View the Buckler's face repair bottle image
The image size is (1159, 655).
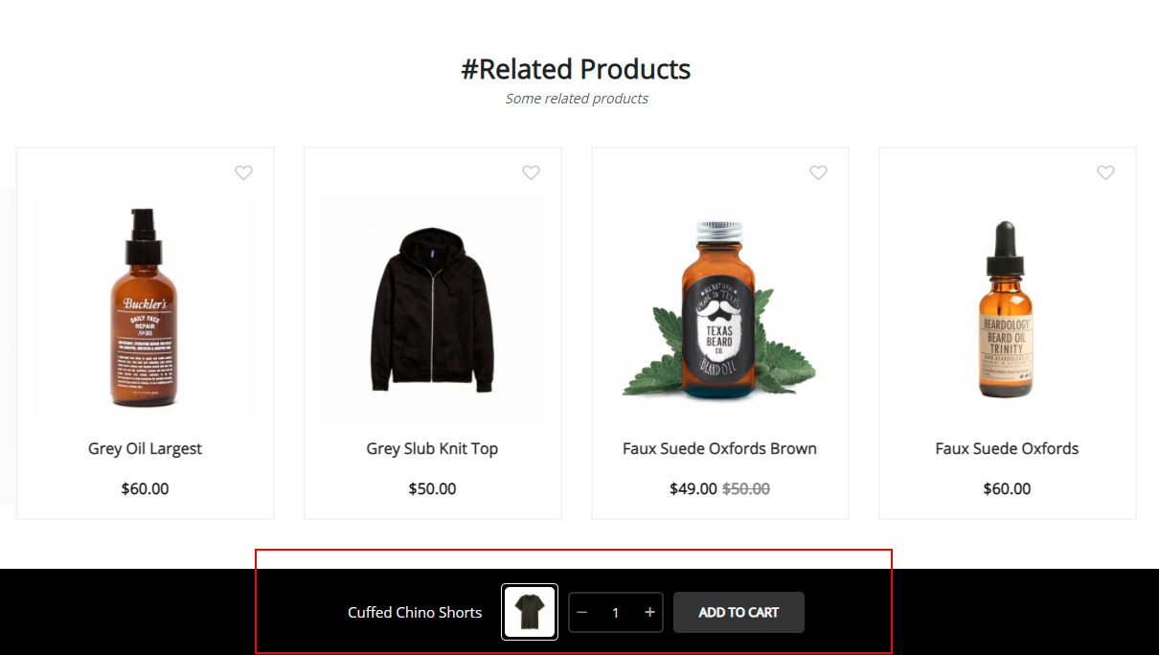146,308
